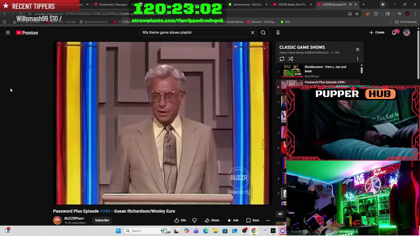Like the video
420x236 pixels.
pyautogui.click(x=180, y=220)
